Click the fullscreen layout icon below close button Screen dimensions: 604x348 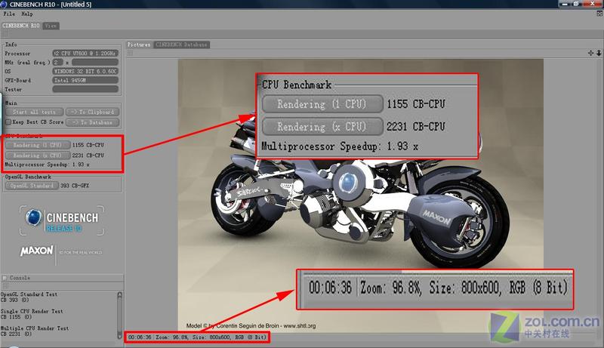[x=599, y=14]
